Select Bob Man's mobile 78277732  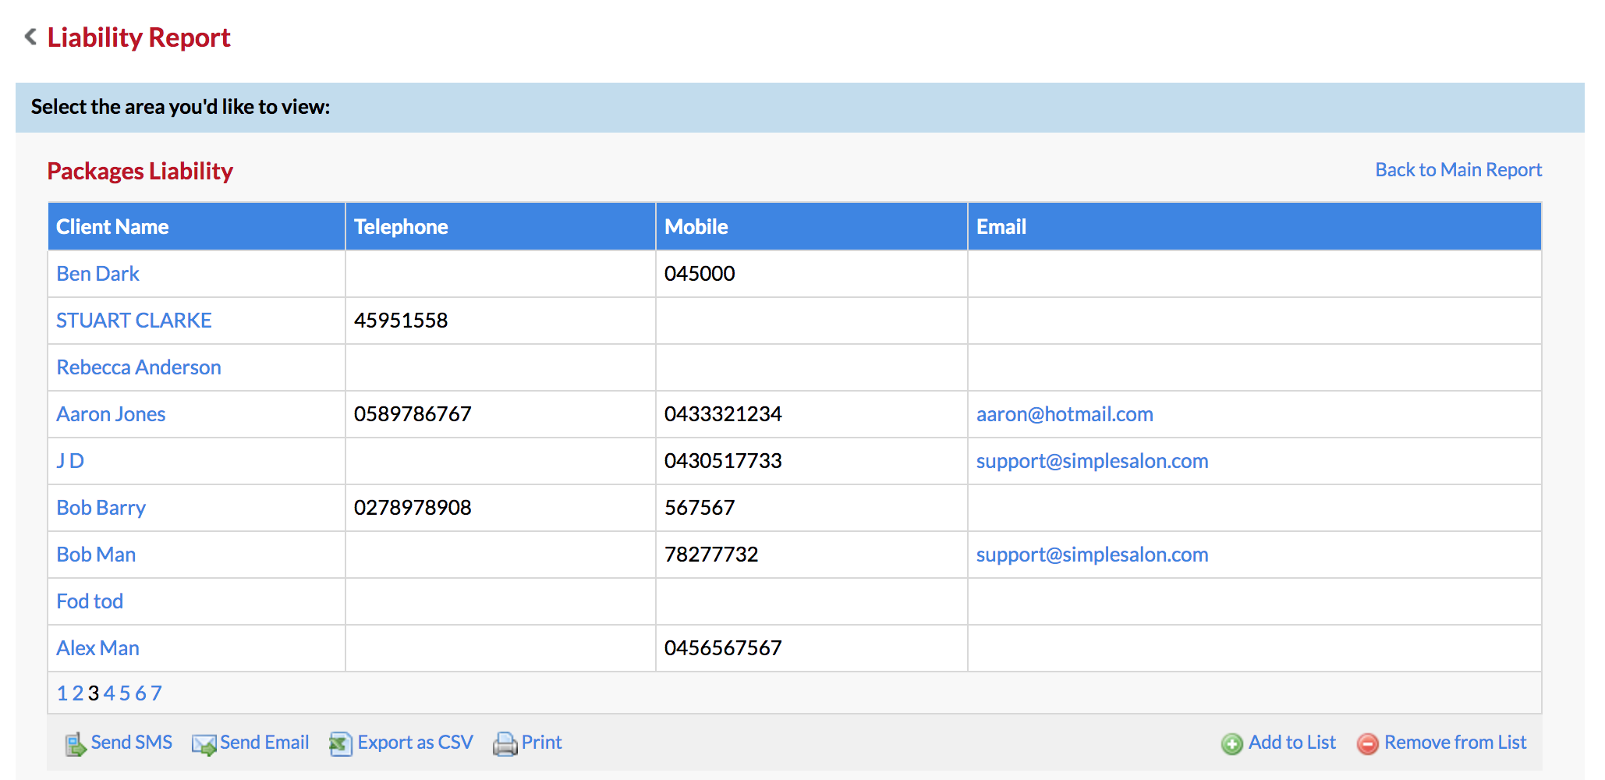point(711,555)
